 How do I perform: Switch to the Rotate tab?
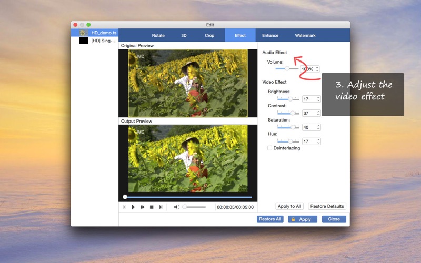click(158, 36)
